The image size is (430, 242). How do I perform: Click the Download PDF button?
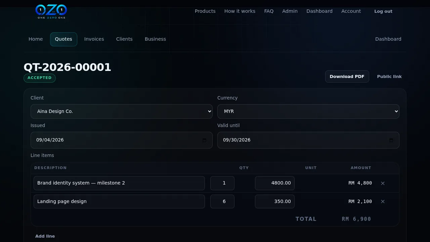coord(347,77)
